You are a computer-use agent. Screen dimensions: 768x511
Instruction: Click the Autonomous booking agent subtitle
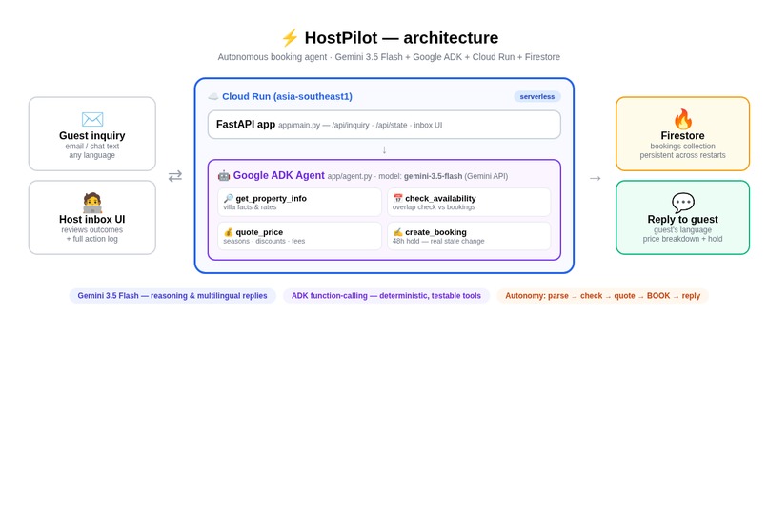tap(389, 57)
